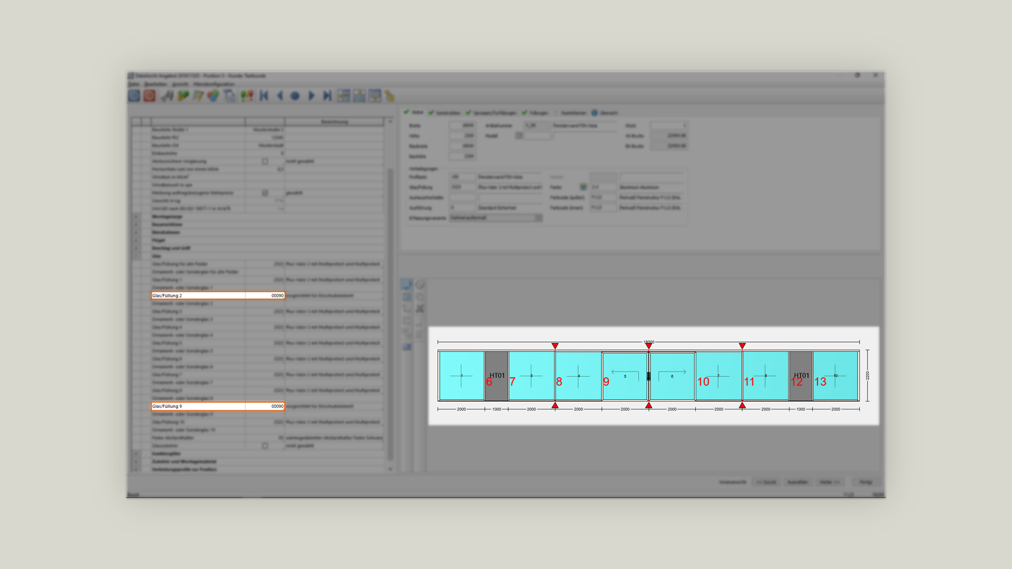
Task: Switch to the Übersicht tab
Action: tap(604, 113)
